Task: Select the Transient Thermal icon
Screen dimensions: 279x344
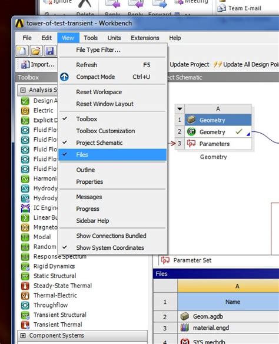Action: 25,325
